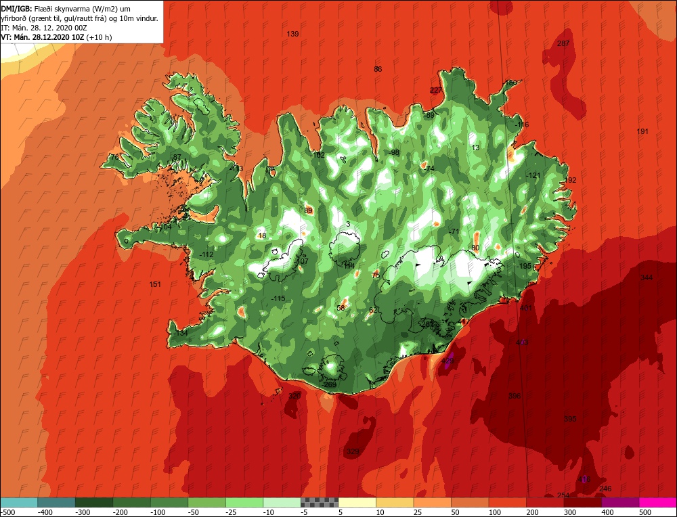Click the value -107 beside the western glacier

click(x=301, y=261)
